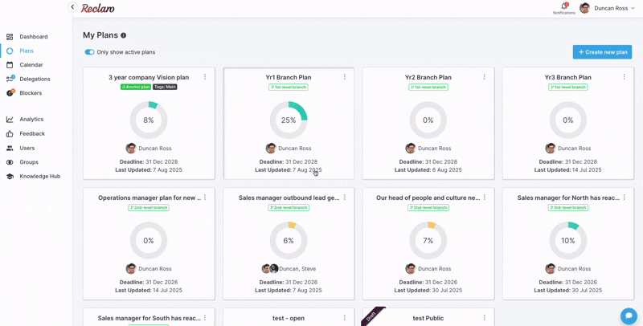Image resolution: width=643 pixels, height=326 pixels.
Task: Open options menu for Yr1 Branch Plan
Action: coord(345,77)
